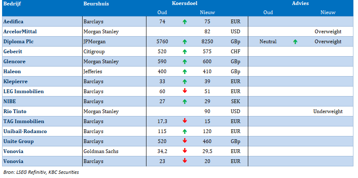Select new price target 82 for ArcelorMittal
The image size is (358, 178).
tap(207, 32)
